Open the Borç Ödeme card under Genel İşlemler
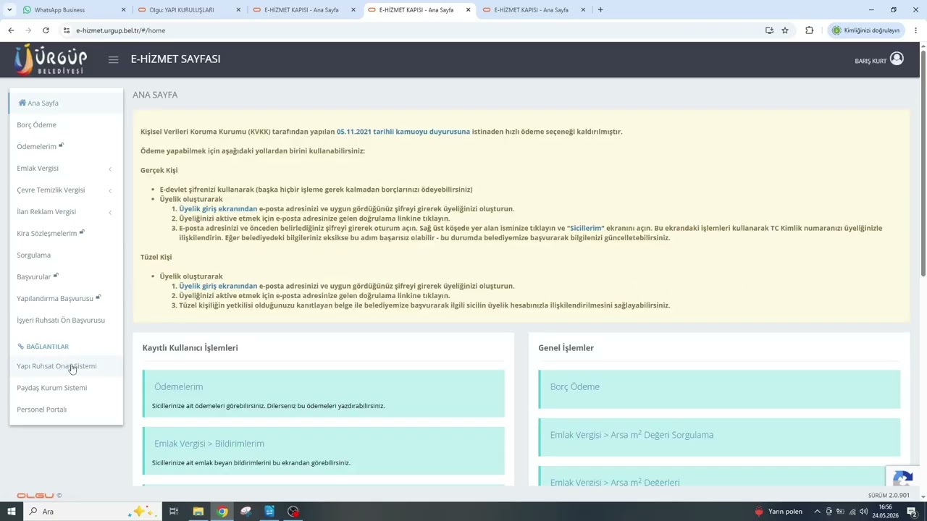Viewport: 927px width, 521px height. [x=720, y=389]
